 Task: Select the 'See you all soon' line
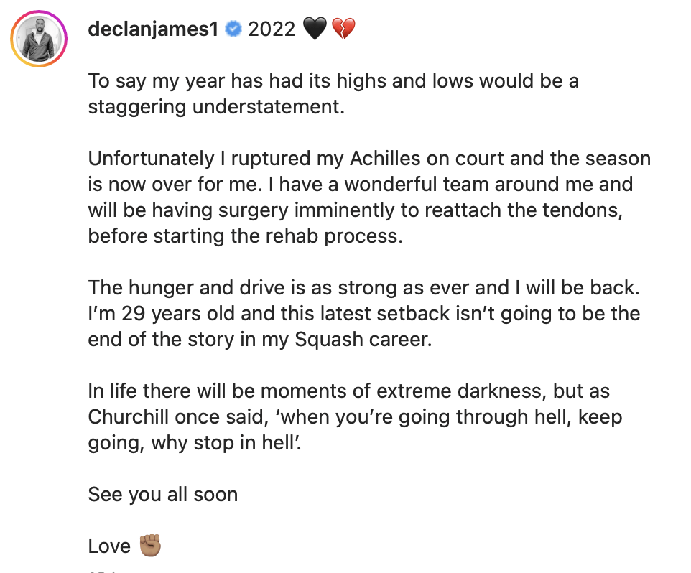tap(162, 494)
